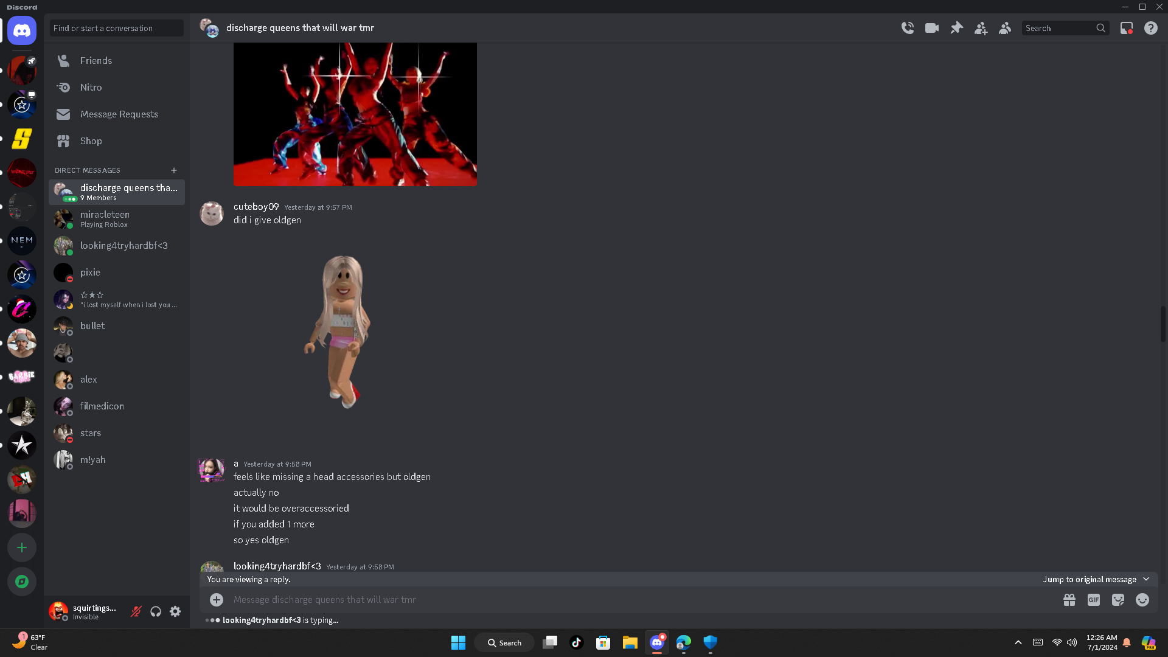
Task: Open Discord help
Action: [1151, 28]
